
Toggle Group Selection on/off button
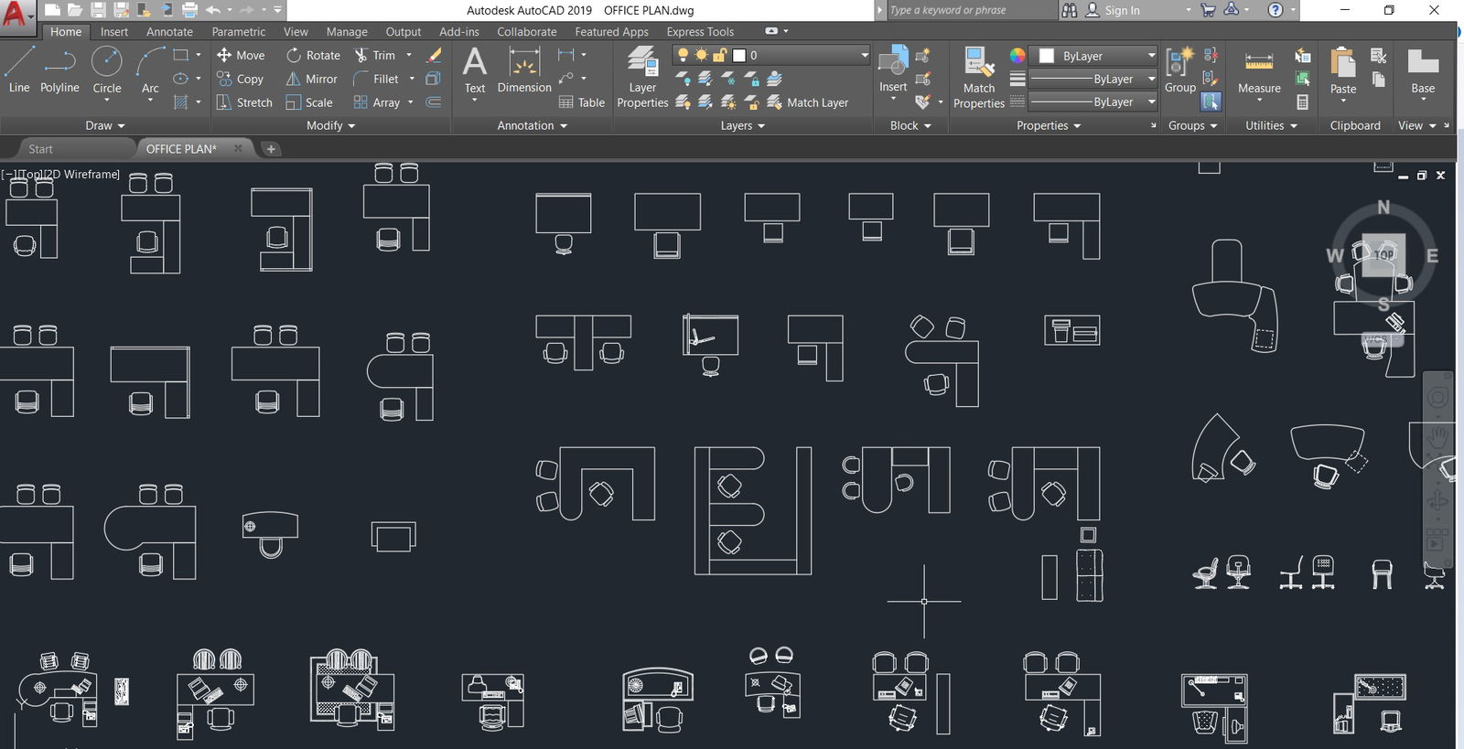pyautogui.click(x=1211, y=102)
